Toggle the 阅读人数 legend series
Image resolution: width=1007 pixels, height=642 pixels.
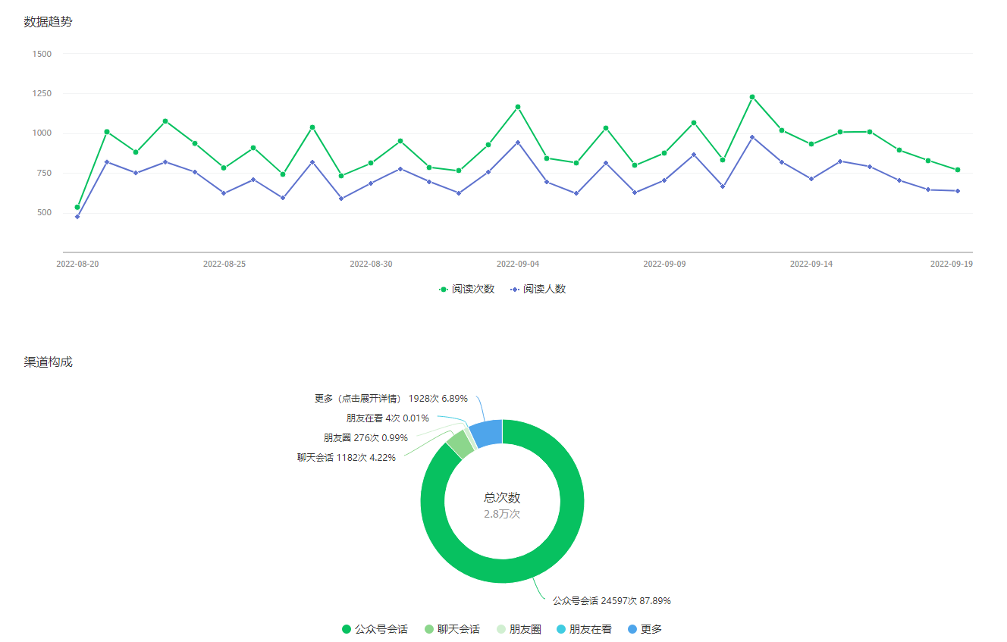point(538,289)
